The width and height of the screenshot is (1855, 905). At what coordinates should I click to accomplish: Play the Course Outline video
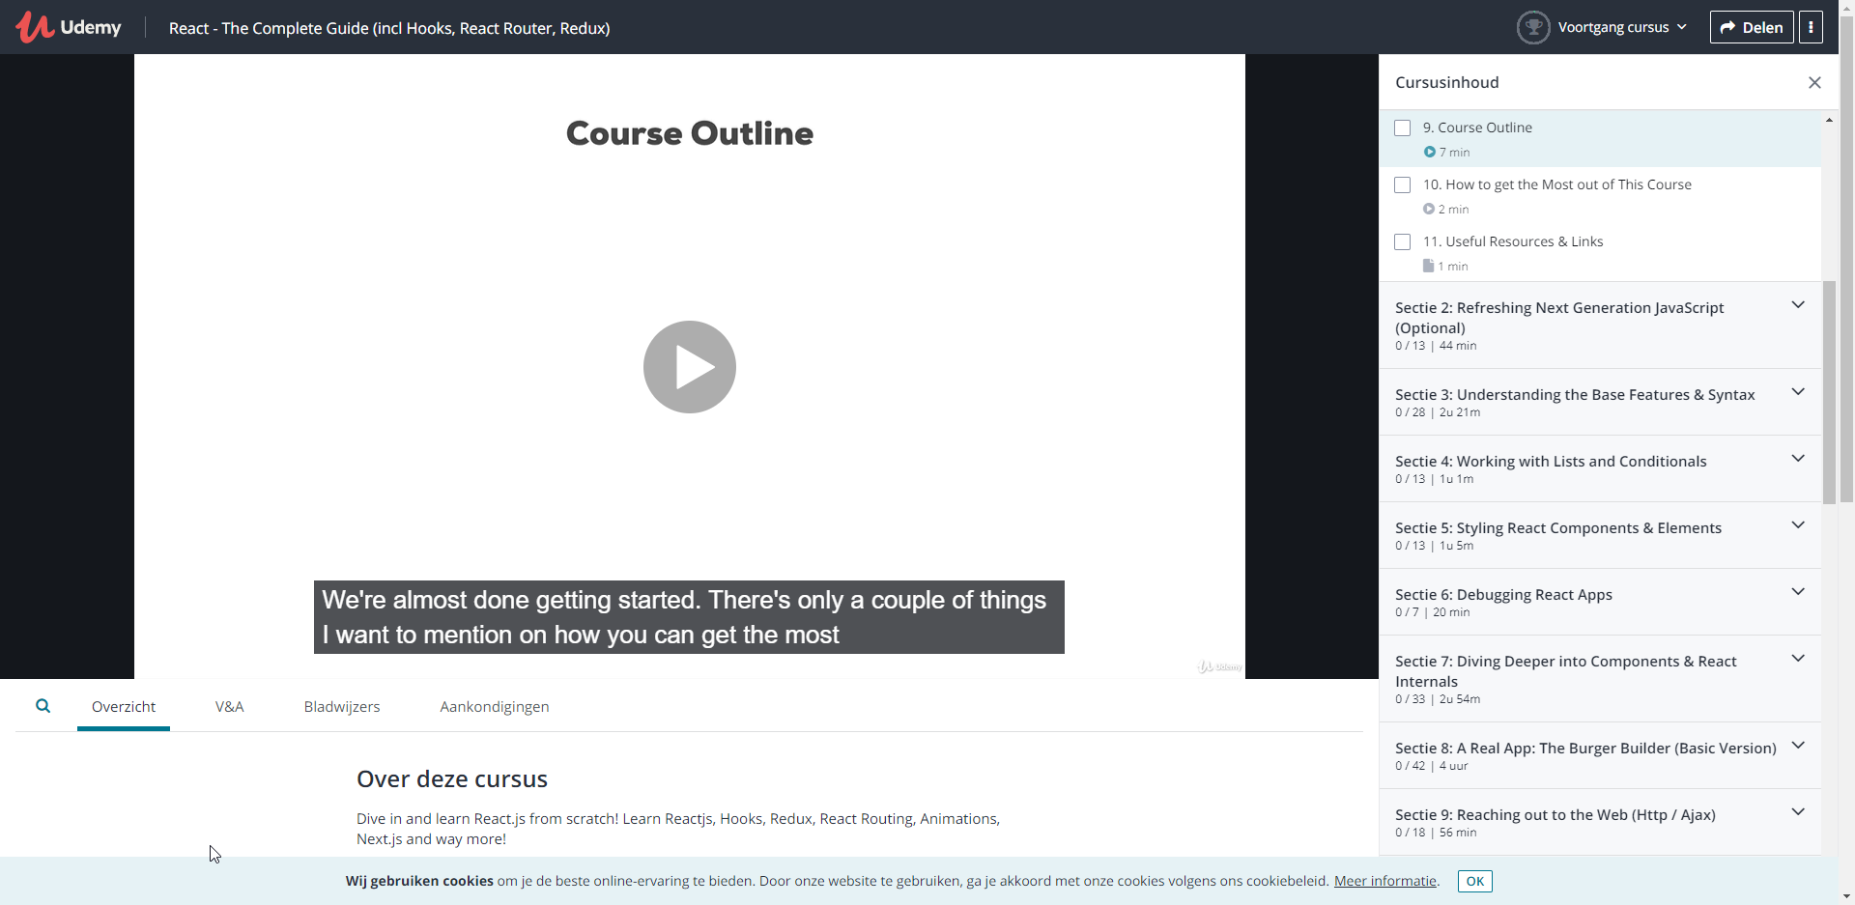click(x=689, y=367)
